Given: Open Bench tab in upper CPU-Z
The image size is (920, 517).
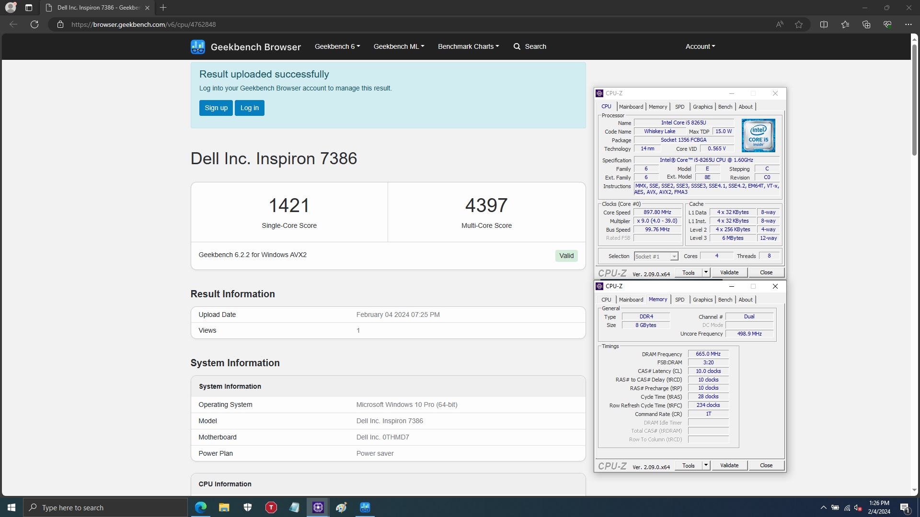Looking at the screenshot, I should click(x=725, y=107).
